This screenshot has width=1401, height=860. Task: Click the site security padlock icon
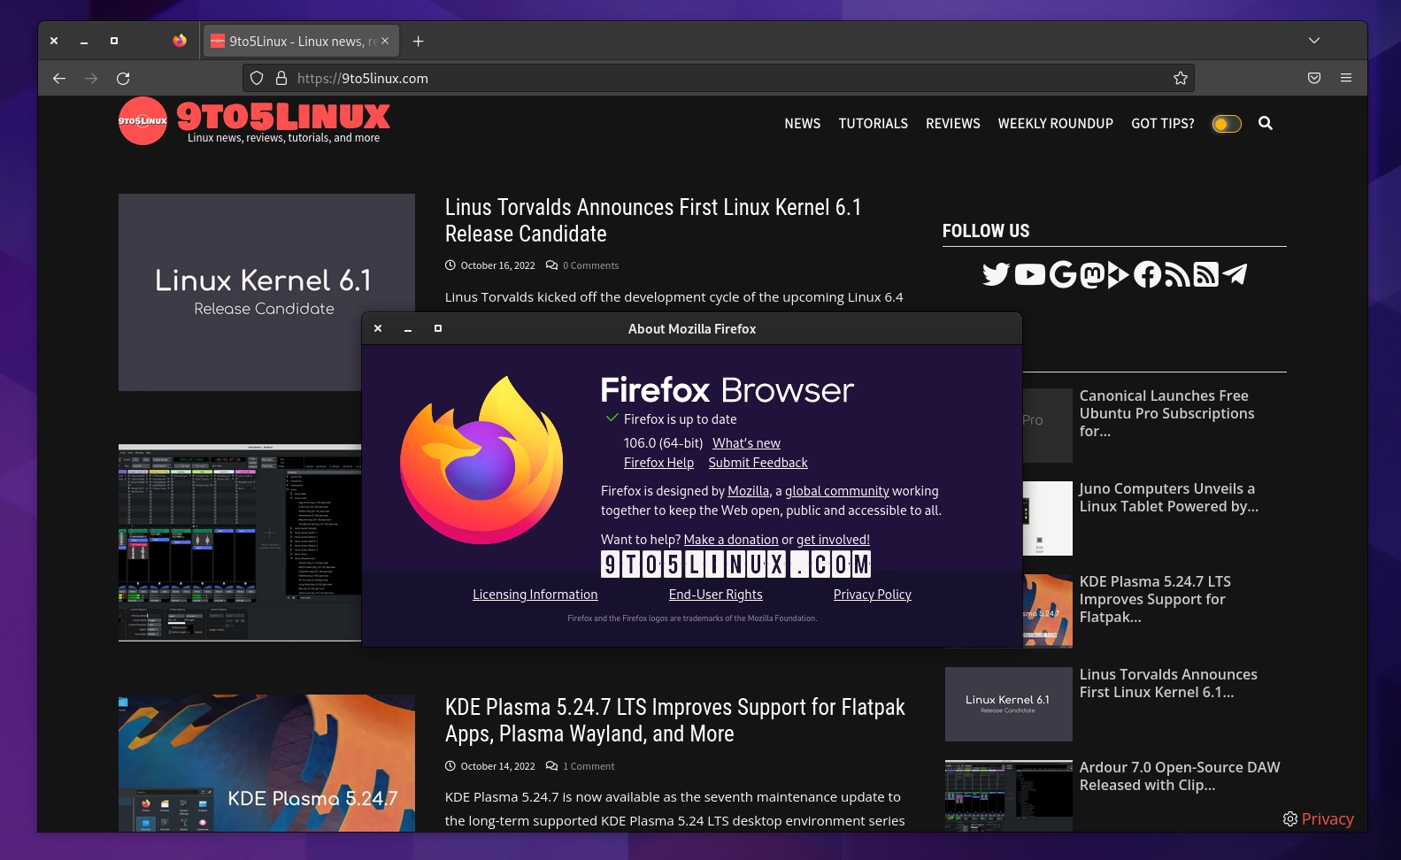pos(281,78)
